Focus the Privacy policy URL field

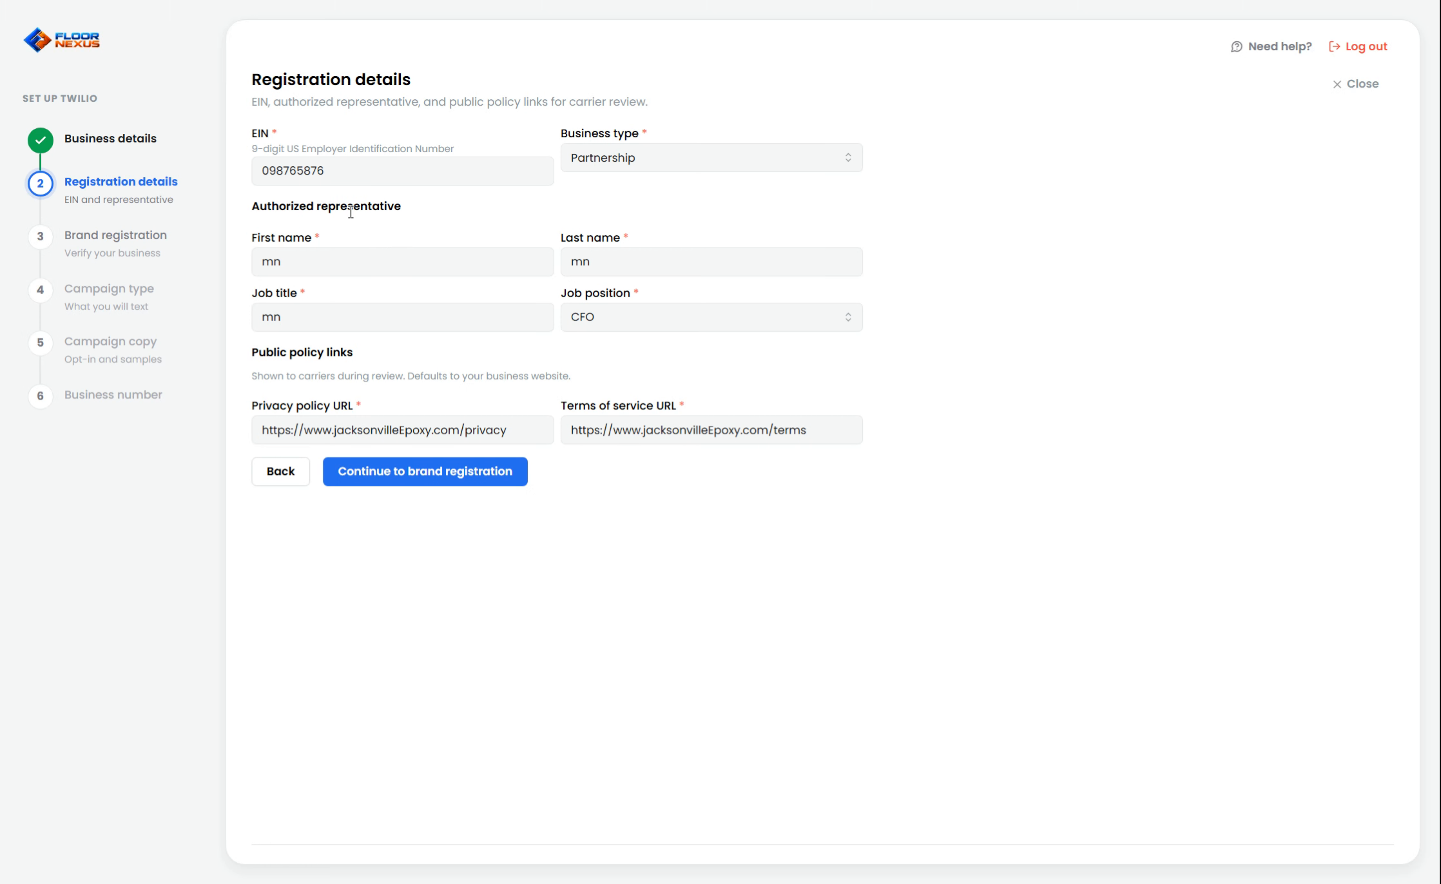point(403,430)
